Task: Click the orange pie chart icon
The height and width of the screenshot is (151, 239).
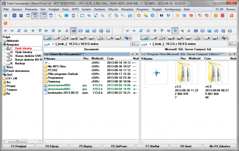Action: tap(200, 15)
